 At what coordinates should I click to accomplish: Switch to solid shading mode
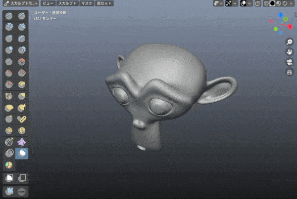pos(272,3)
